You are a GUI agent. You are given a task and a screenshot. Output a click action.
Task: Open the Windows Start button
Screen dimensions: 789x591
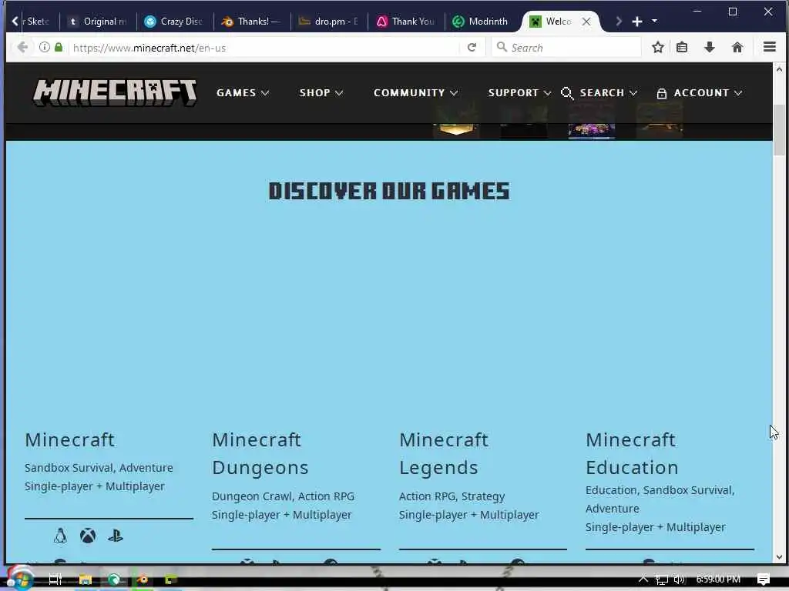21,579
